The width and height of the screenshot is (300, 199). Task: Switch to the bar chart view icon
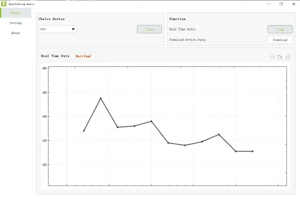pyautogui.click(x=287, y=57)
